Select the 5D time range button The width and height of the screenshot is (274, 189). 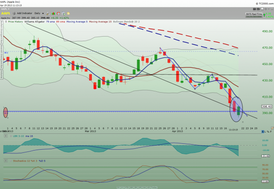(149, 188)
